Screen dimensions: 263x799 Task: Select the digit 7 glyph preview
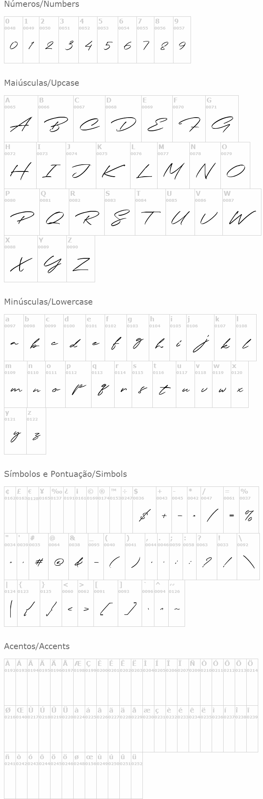pos(146,45)
